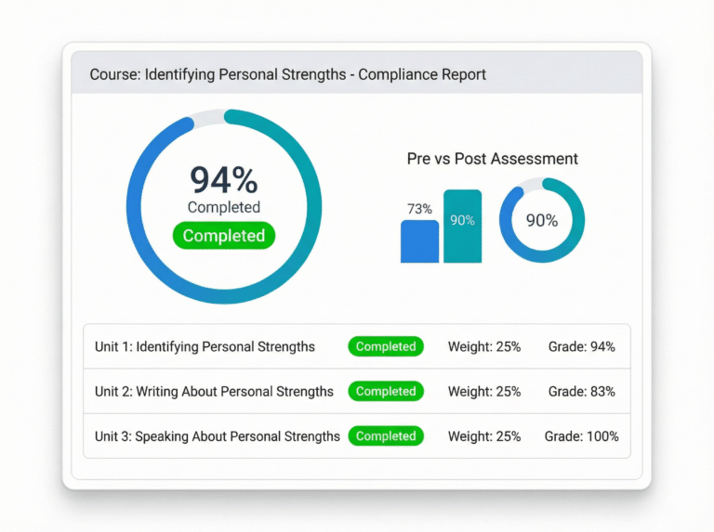Screen dimensions: 714x532
Task: Click Unit 1 Grade: 94% value
Action: coord(581,346)
